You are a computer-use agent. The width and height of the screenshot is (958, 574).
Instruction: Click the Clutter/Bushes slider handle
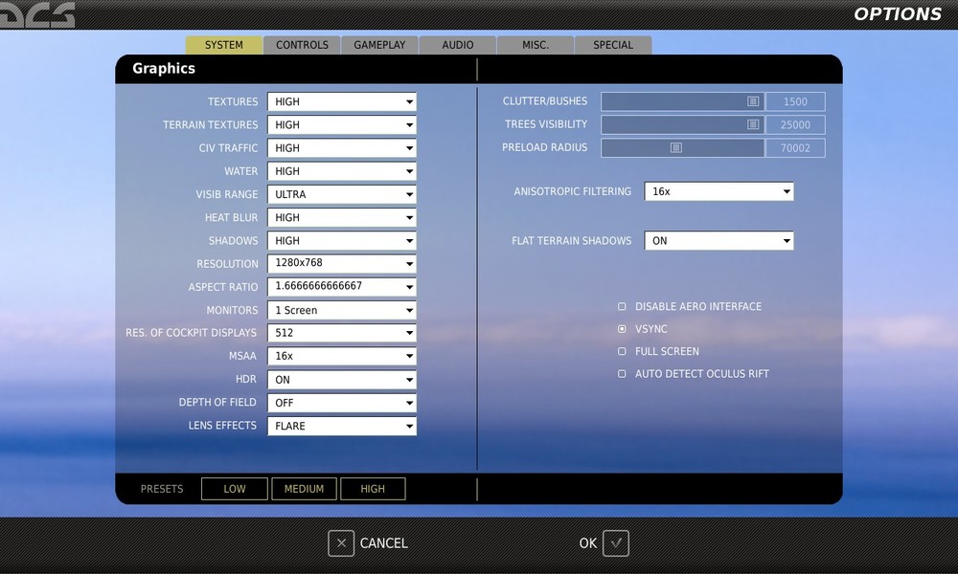coord(753,101)
